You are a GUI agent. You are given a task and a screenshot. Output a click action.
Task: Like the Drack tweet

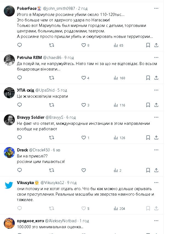(x=84, y=170)
